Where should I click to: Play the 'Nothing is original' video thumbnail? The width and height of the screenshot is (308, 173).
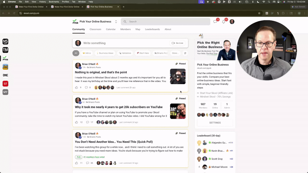tap(178, 76)
